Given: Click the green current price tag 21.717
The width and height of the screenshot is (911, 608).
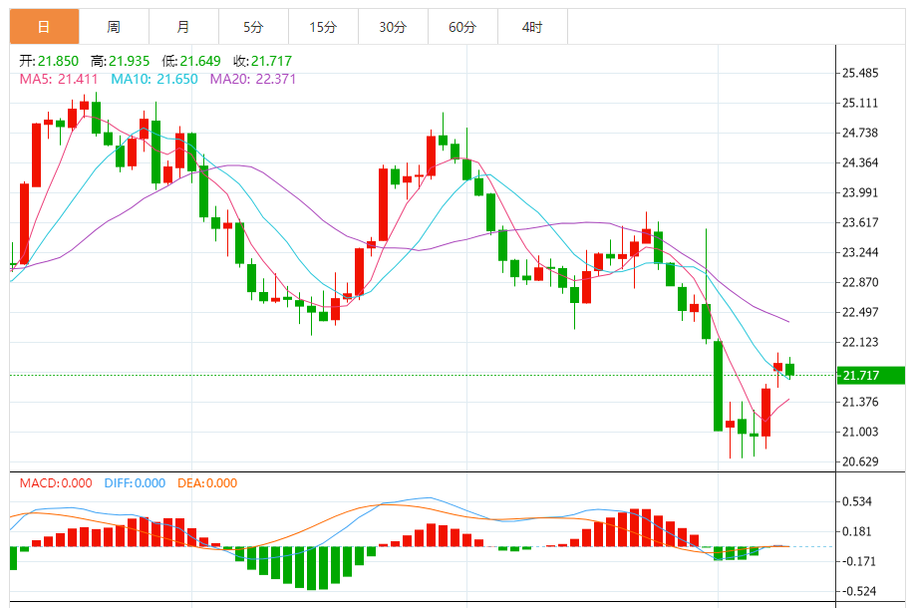Looking at the screenshot, I should [x=871, y=376].
